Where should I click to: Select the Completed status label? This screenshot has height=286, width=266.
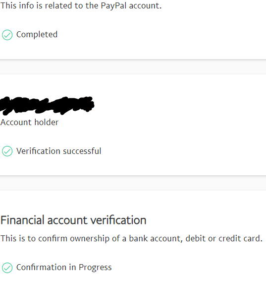click(x=37, y=34)
